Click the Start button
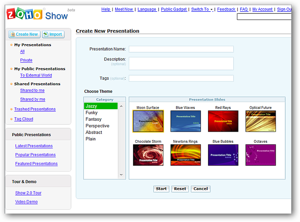 click(x=161, y=189)
